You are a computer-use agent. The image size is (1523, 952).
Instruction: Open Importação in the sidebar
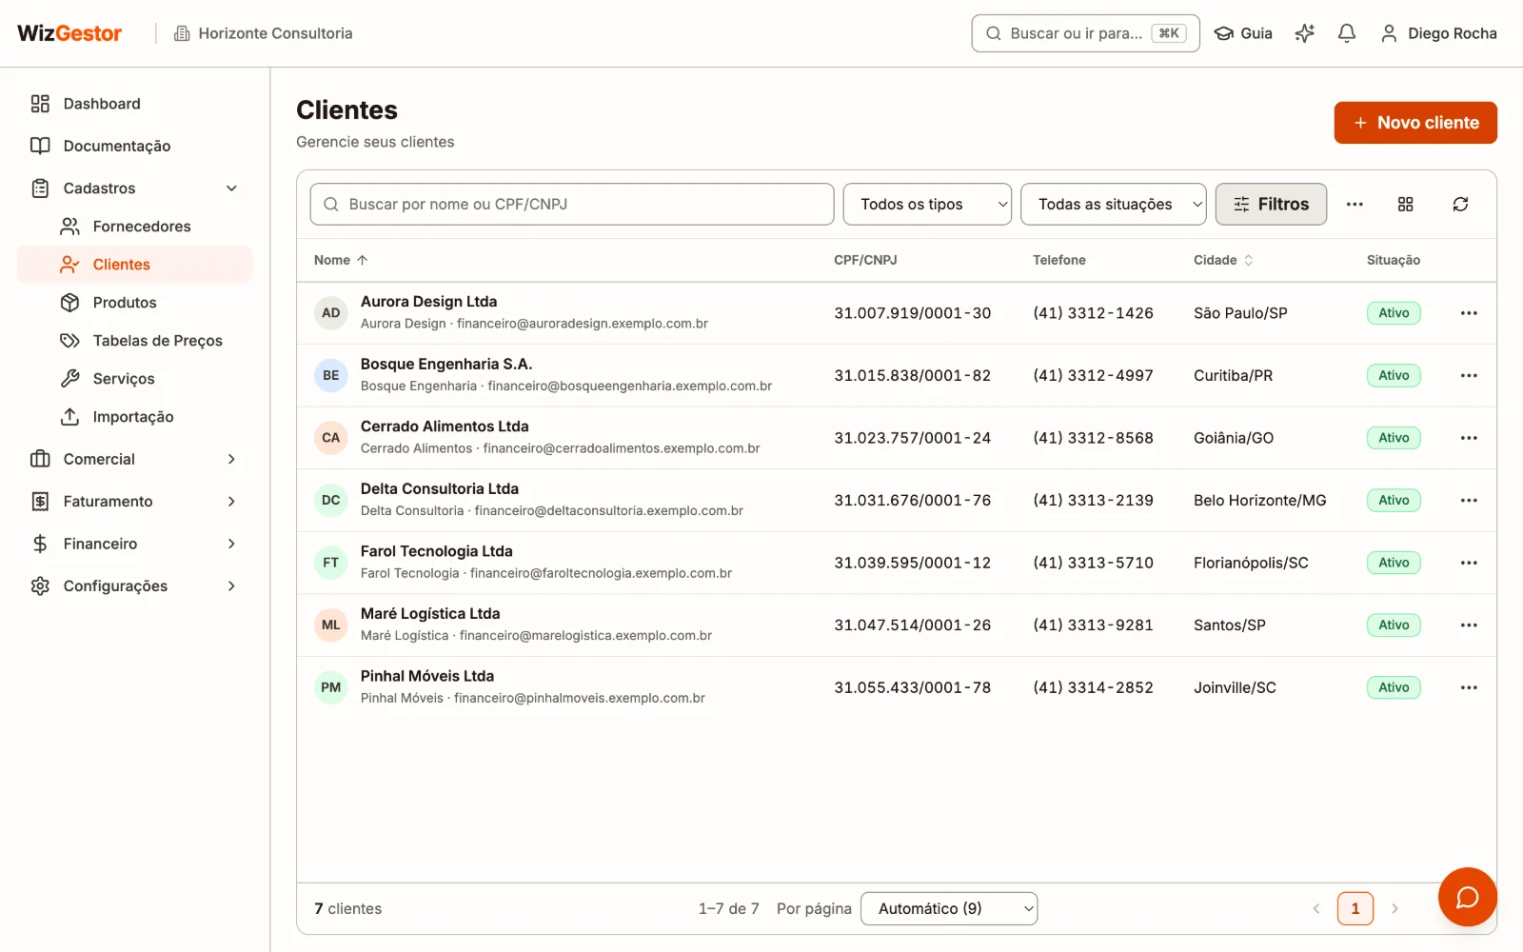[134, 417]
